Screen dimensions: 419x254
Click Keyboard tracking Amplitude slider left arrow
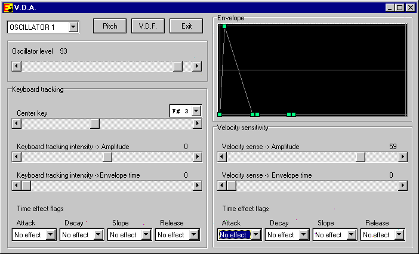(x=17, y=157)
